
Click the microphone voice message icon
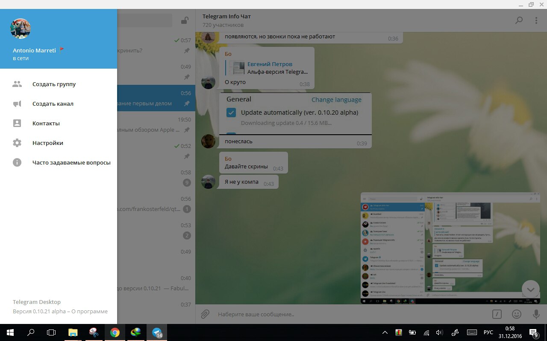[x=536, y=314]
